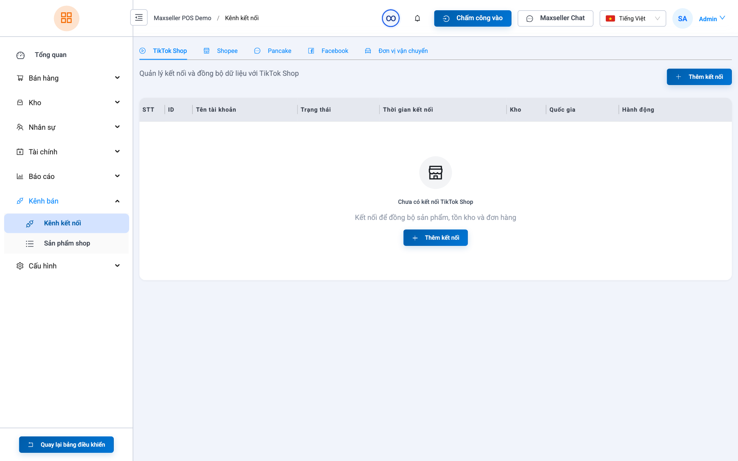Expand the Nhân sự menu

point(117,127)
